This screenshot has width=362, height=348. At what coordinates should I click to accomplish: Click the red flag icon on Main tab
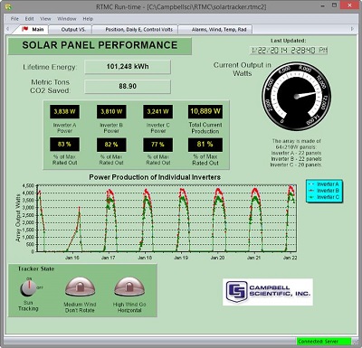25,29
